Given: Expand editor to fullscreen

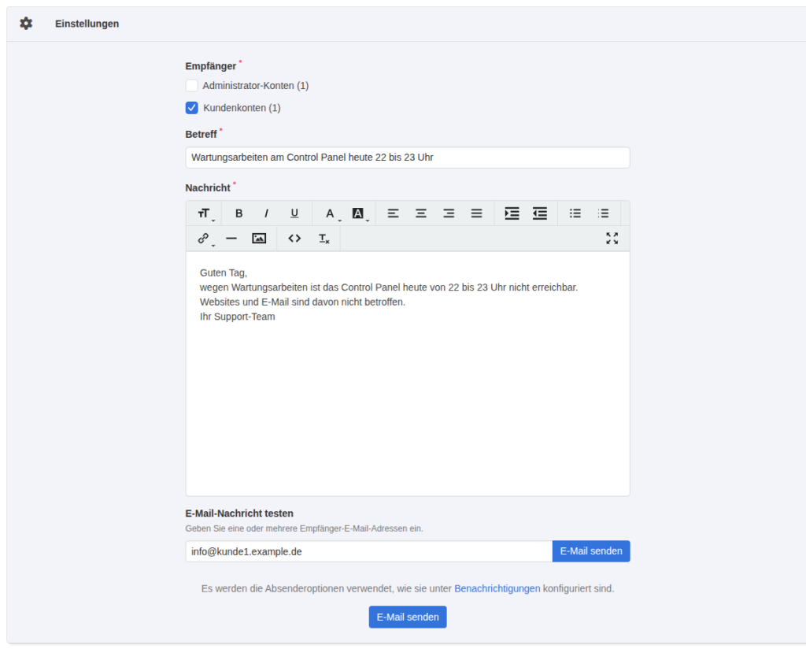Looking at the screenshot, I should [612, 239].
